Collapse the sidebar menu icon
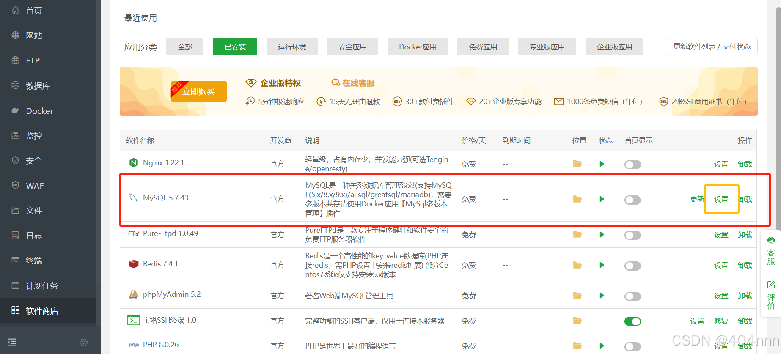781x354 pixels. pyautogui.click(x=12, y=342)
